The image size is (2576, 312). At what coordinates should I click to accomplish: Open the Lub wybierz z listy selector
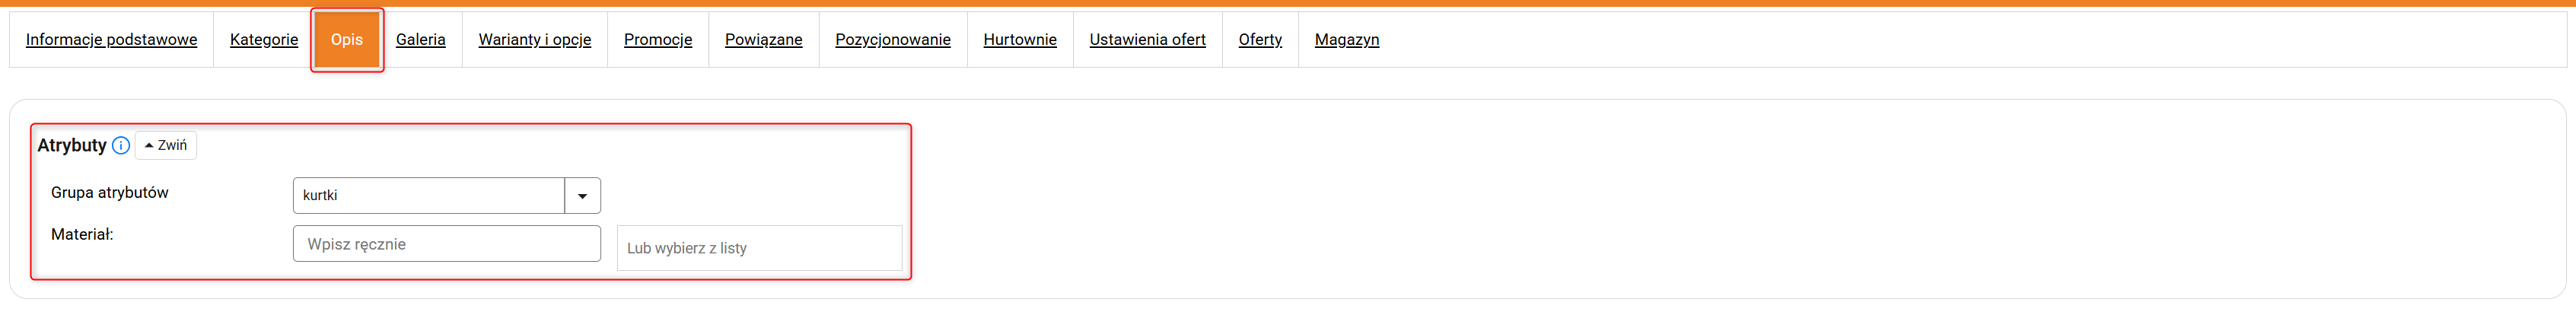click(x=760, y=248)
